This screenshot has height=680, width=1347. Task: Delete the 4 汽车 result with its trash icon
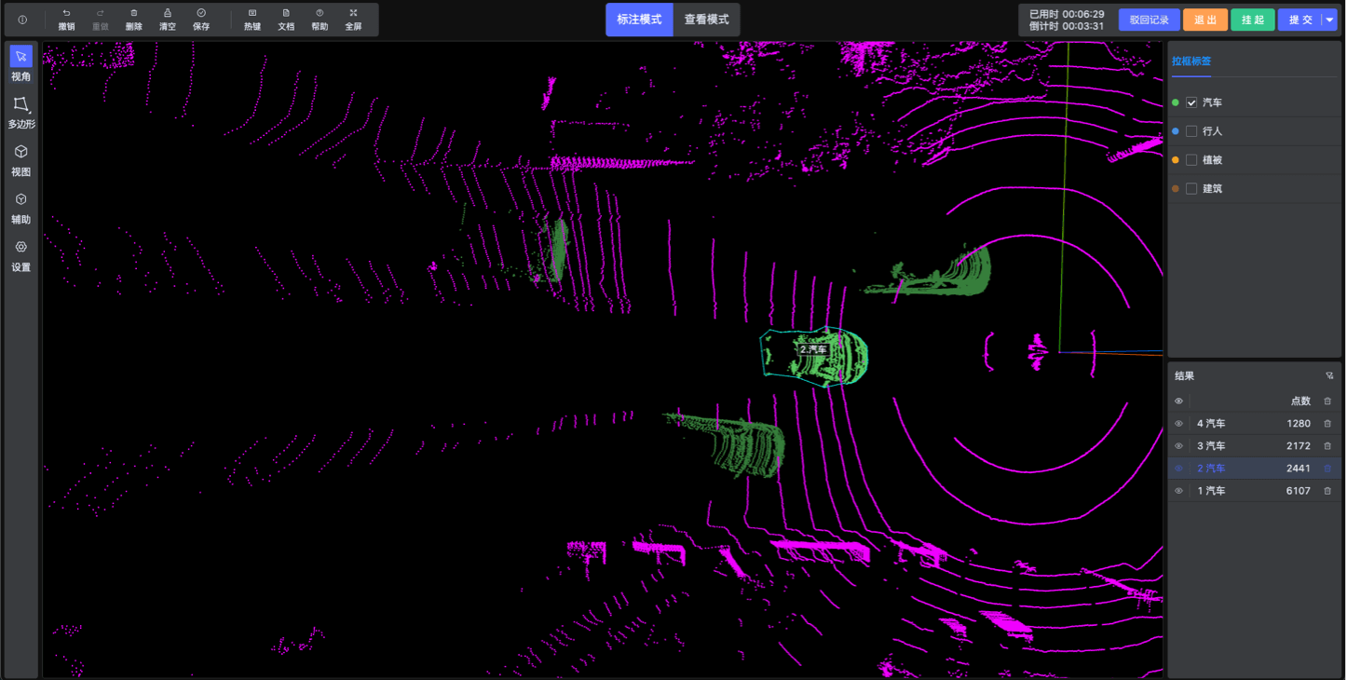tap(1327, 424)
